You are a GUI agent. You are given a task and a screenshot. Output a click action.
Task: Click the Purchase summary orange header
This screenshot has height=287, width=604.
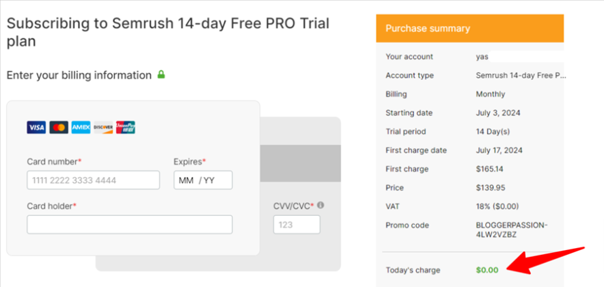[469, 29]
